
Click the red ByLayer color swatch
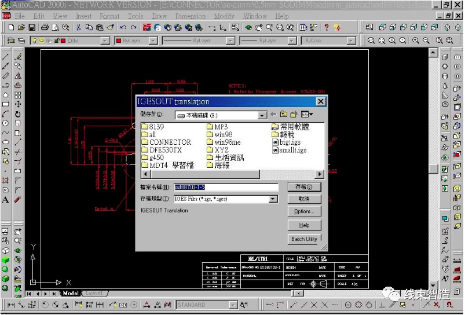[x=119, y=41]
